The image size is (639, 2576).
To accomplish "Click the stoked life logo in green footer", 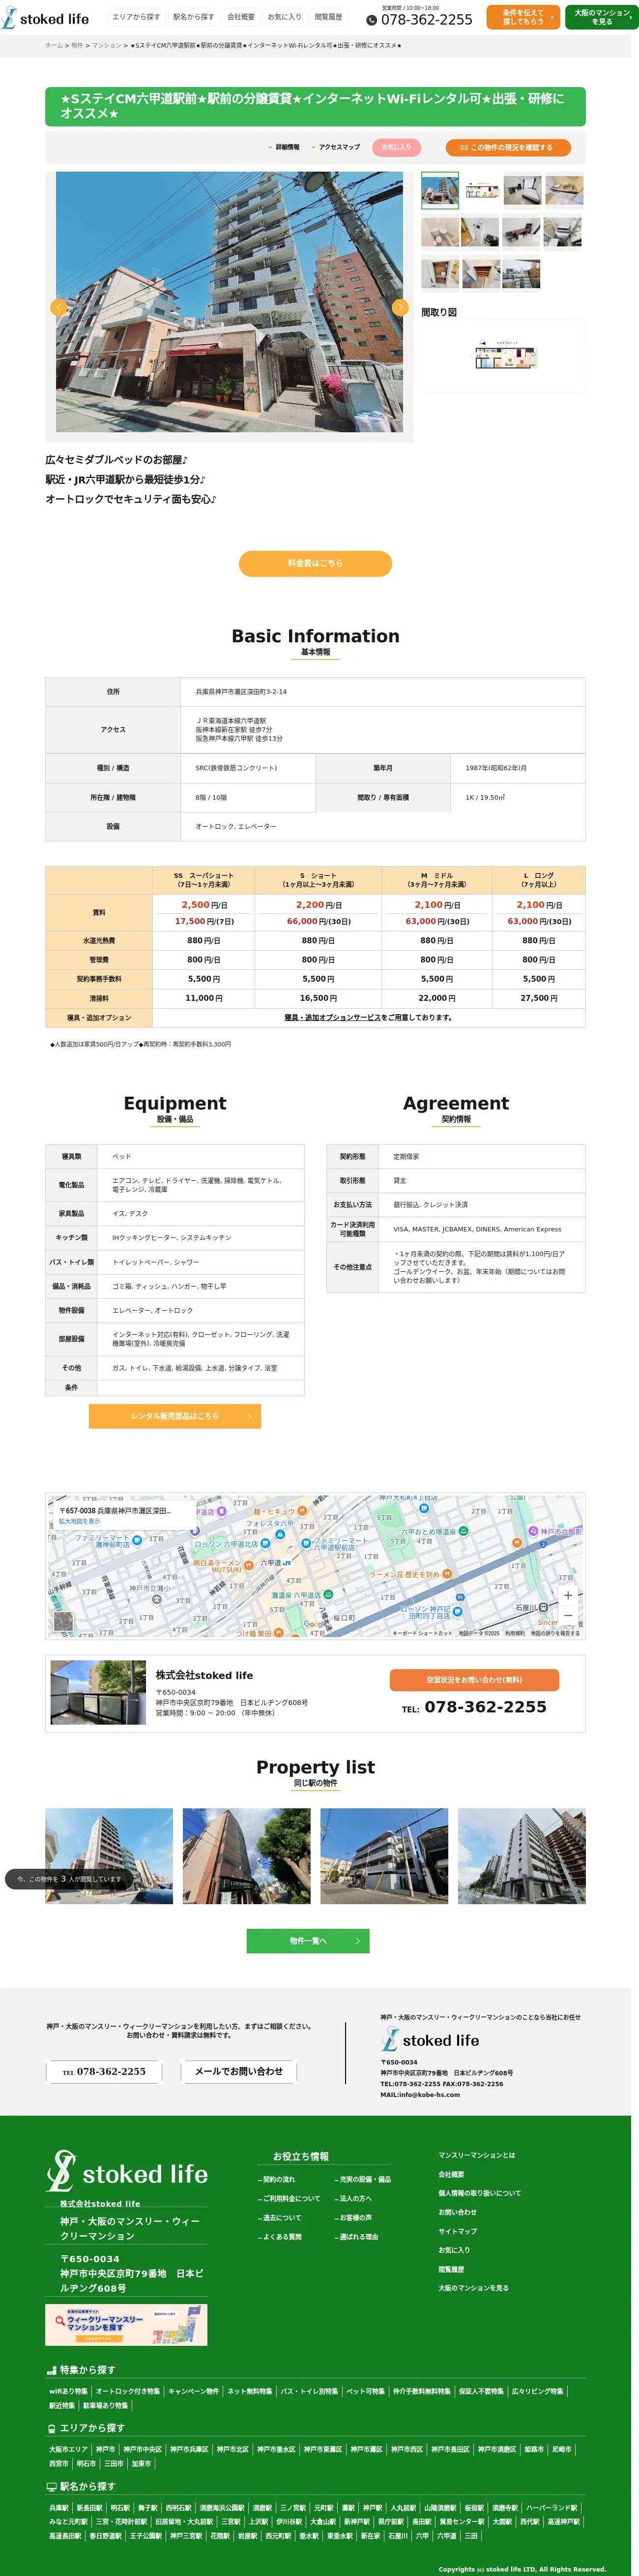I will pos(128,2171).
